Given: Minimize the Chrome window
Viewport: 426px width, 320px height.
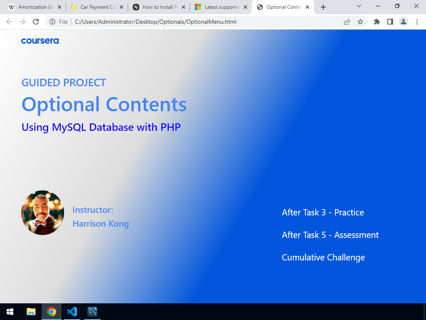Looking at the screenshot, I should [x=378, y=6].
